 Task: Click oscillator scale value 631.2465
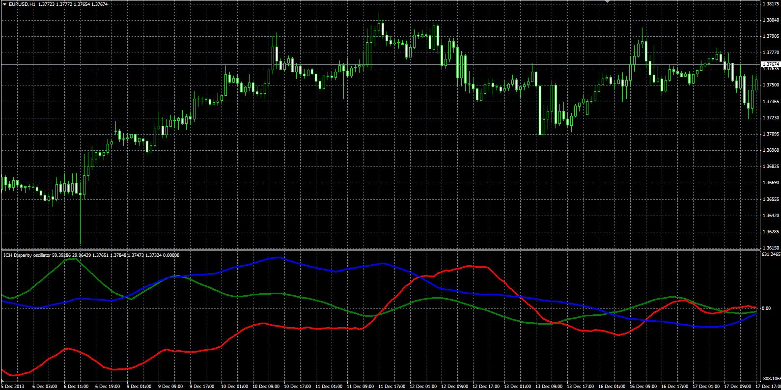(771, 254)
